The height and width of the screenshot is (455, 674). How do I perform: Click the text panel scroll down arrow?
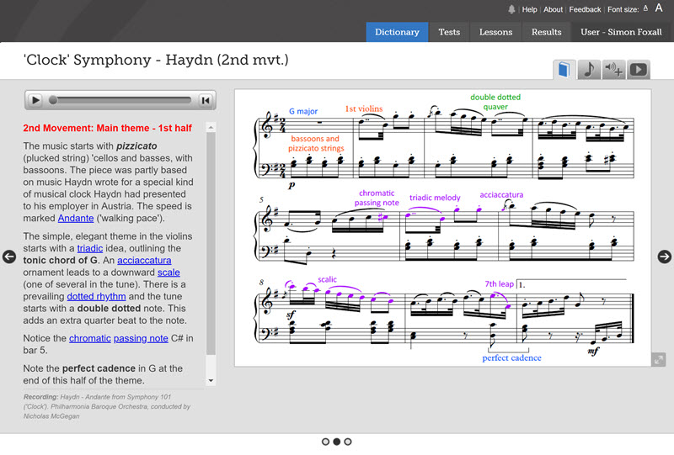(211, 380)
